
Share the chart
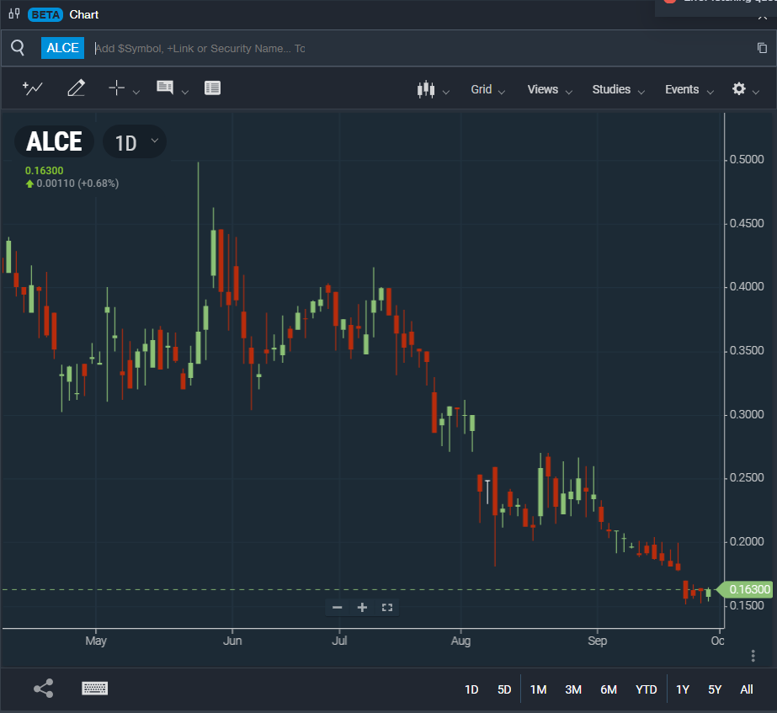[44, 689]
